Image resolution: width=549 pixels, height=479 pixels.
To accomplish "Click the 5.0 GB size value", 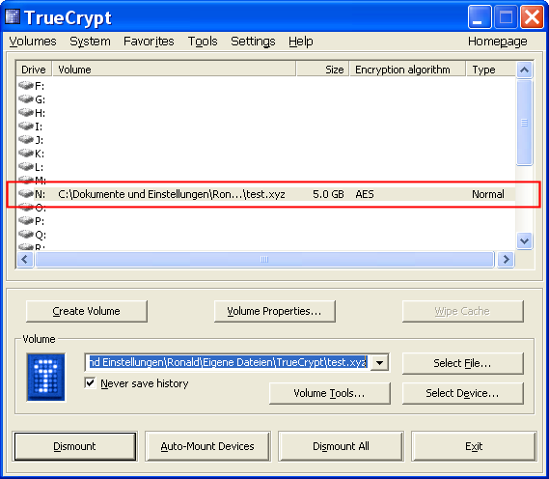I will pyautogui.click(x=328, y=194).
